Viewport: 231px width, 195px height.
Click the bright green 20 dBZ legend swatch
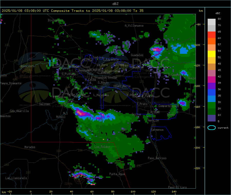point(211,105)
